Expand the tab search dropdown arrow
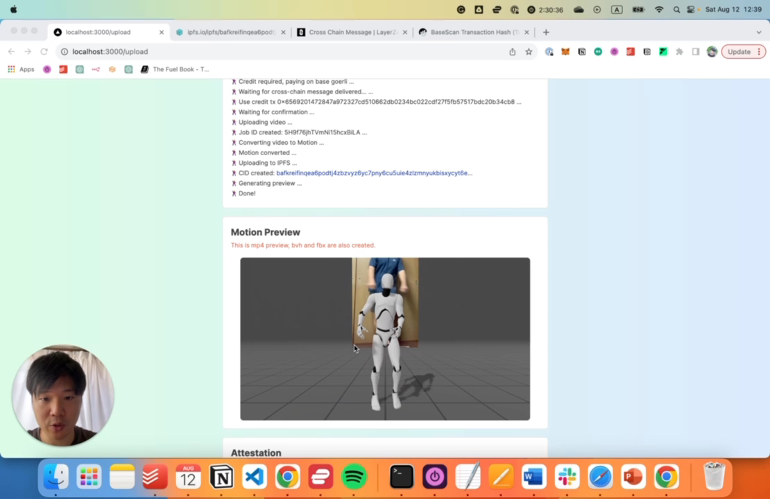770x499 pixels. coord(758,33)
